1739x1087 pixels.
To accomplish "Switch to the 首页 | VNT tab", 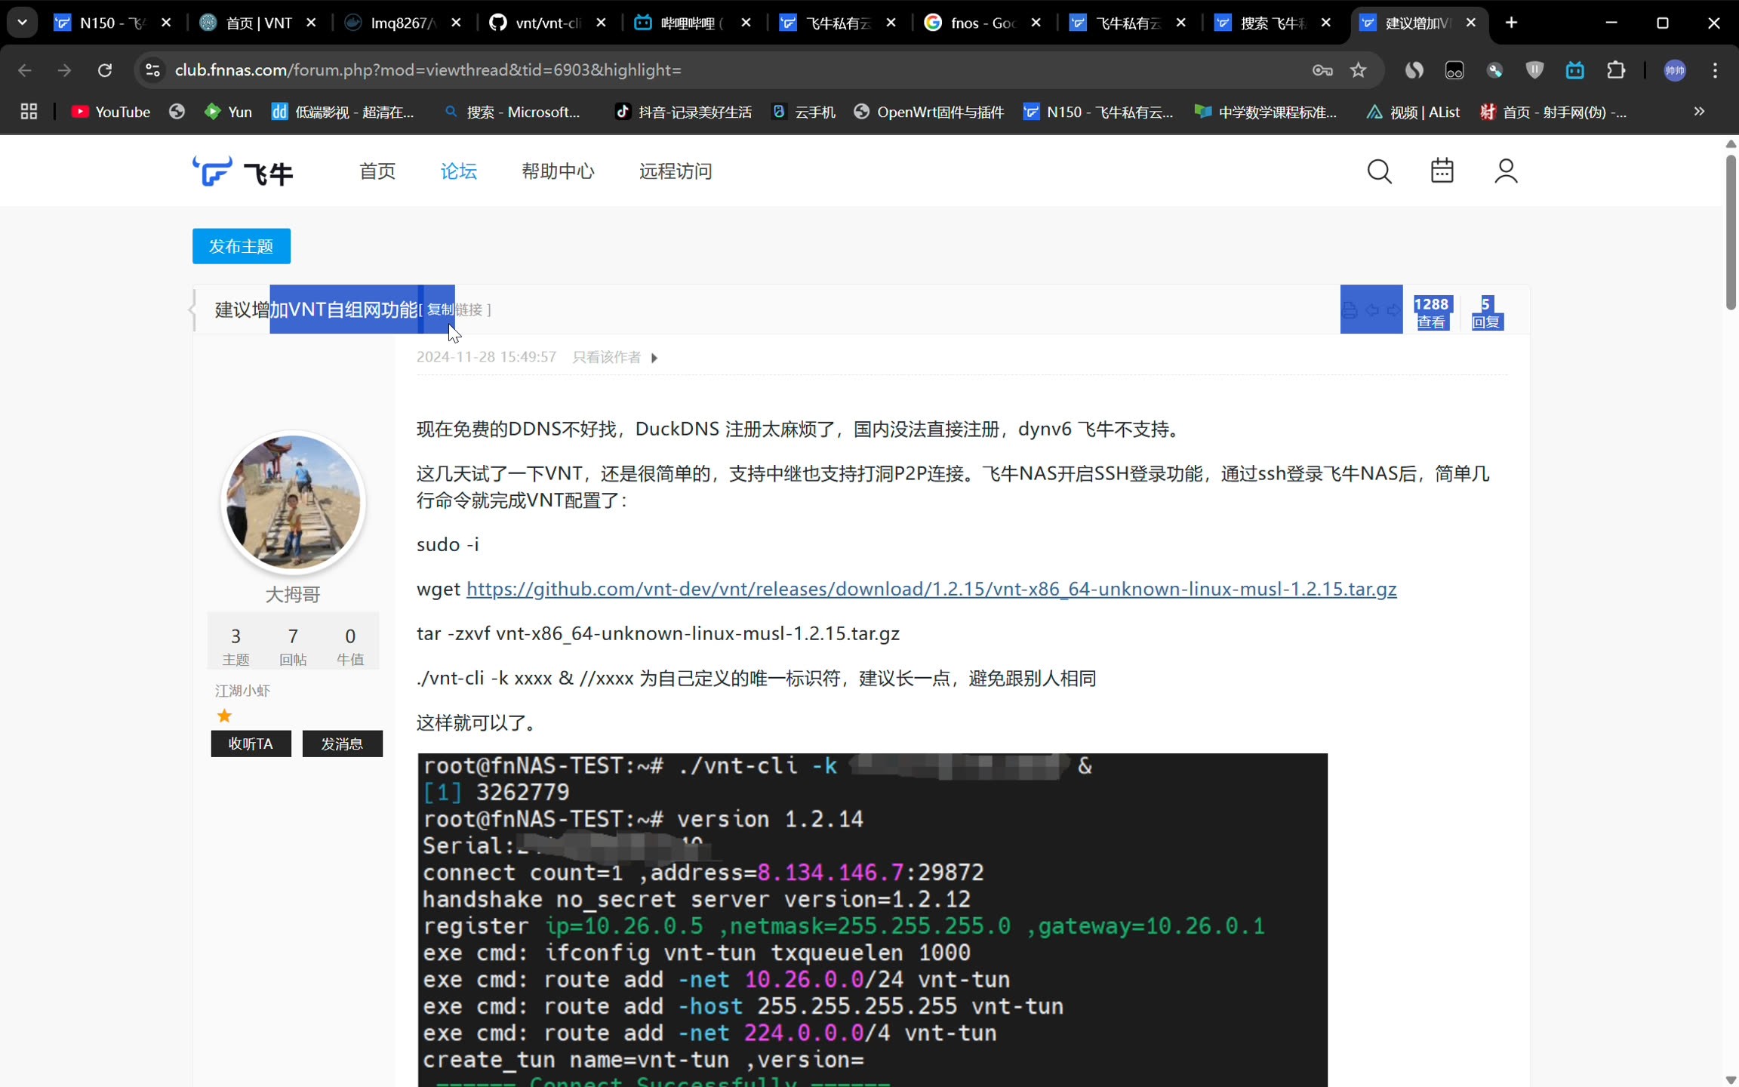I will pos(257,23).
